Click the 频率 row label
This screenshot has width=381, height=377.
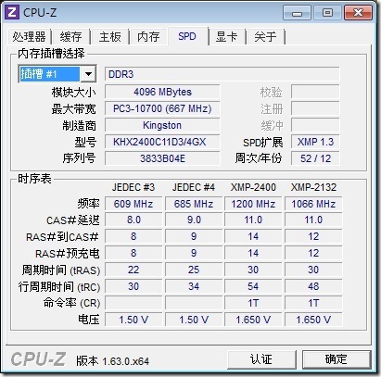pos(89,204)
